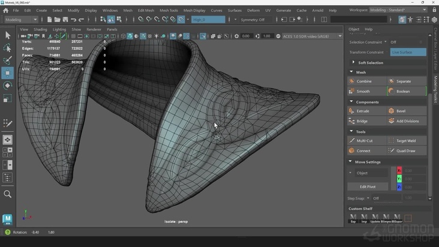Toggle Isolate Select in the viewport toolbar
Viewport: 439px width, 247px height.
click(x=203, y=36)
